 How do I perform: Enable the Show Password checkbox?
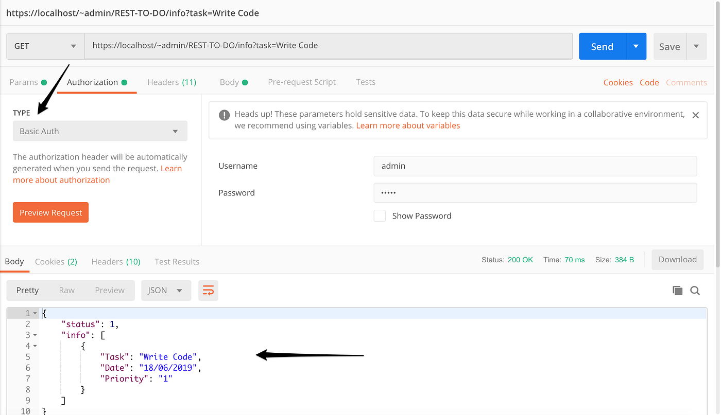[380, 215]
